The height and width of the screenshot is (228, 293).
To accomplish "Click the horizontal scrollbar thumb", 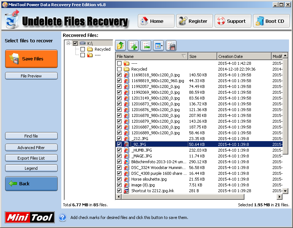I will (183, 197).
